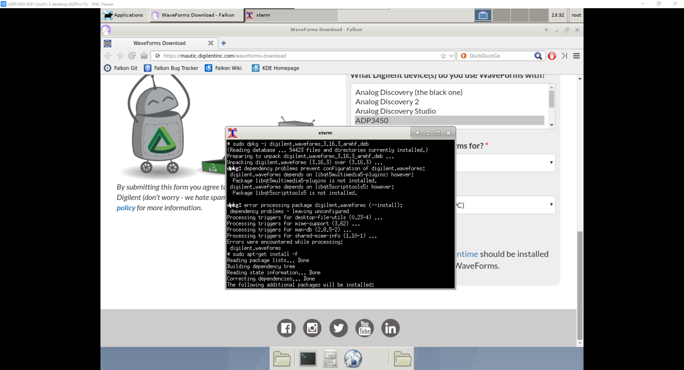The height and width of the screenshot is (370, 684).
Task: Open the Applications menu
Action: [x=123, y=15]
